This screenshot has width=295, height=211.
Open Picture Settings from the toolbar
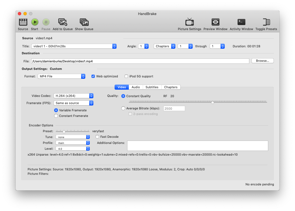click(x=189, y=22)
